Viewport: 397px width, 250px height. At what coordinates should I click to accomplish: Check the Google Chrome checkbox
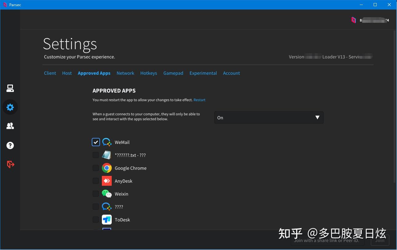[96, 168]
